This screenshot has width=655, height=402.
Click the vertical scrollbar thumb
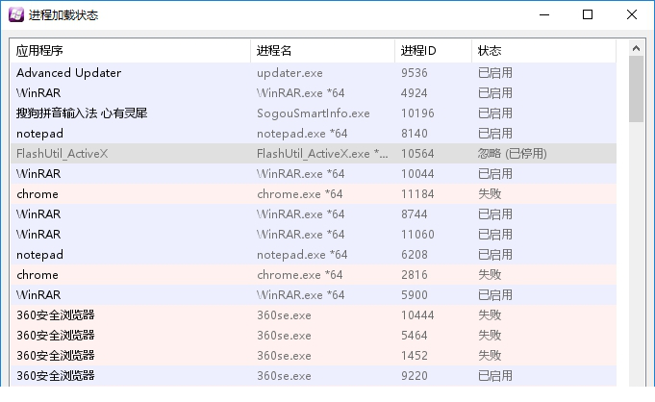coord(636,89)
